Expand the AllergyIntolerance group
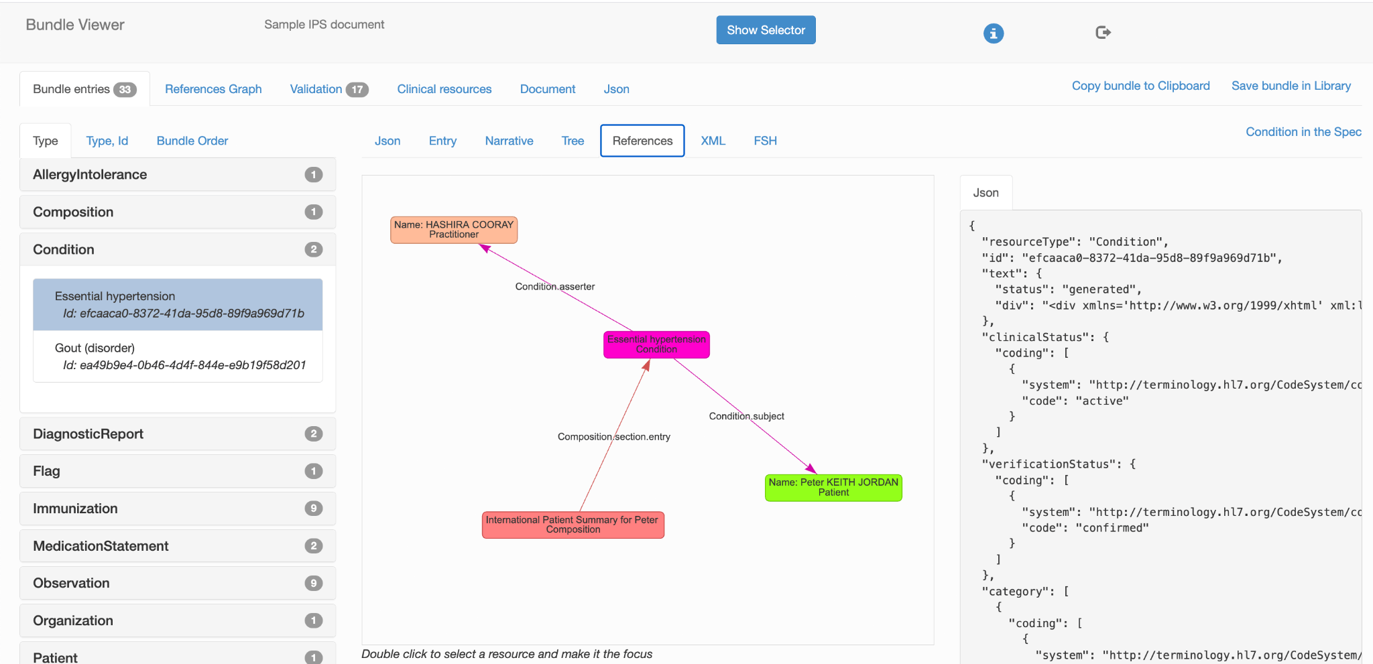This screenshot has height=664, width=1373. click(178, 174)
